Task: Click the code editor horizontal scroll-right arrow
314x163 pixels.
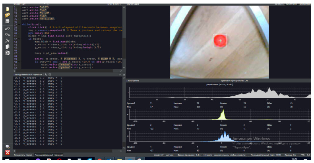Action: tap(121, 71)
